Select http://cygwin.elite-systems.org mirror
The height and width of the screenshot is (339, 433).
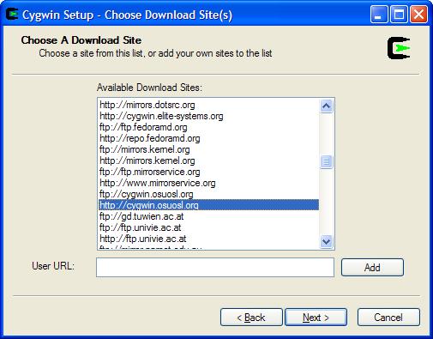click(x=209, y=116)
